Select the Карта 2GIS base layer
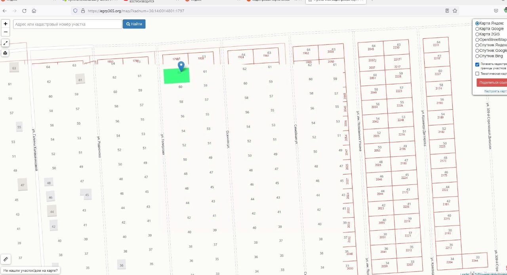This screenshot has height=275, width=507. pos(477,34)
